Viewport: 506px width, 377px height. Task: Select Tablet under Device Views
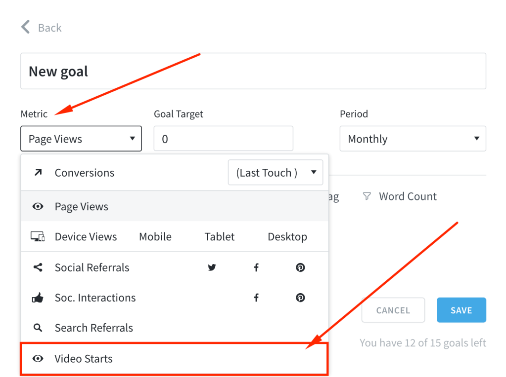tap(220, 237)
